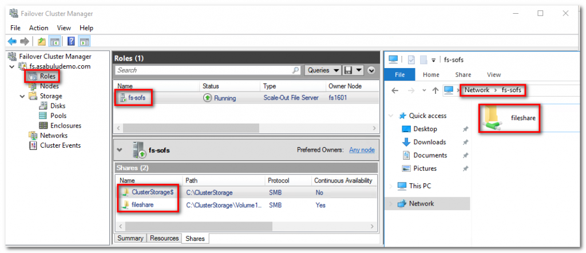Image resolution: width=586 pixels, height=253 pixels.
Task: Open the Action menu
Action: [x=38, y=27]
